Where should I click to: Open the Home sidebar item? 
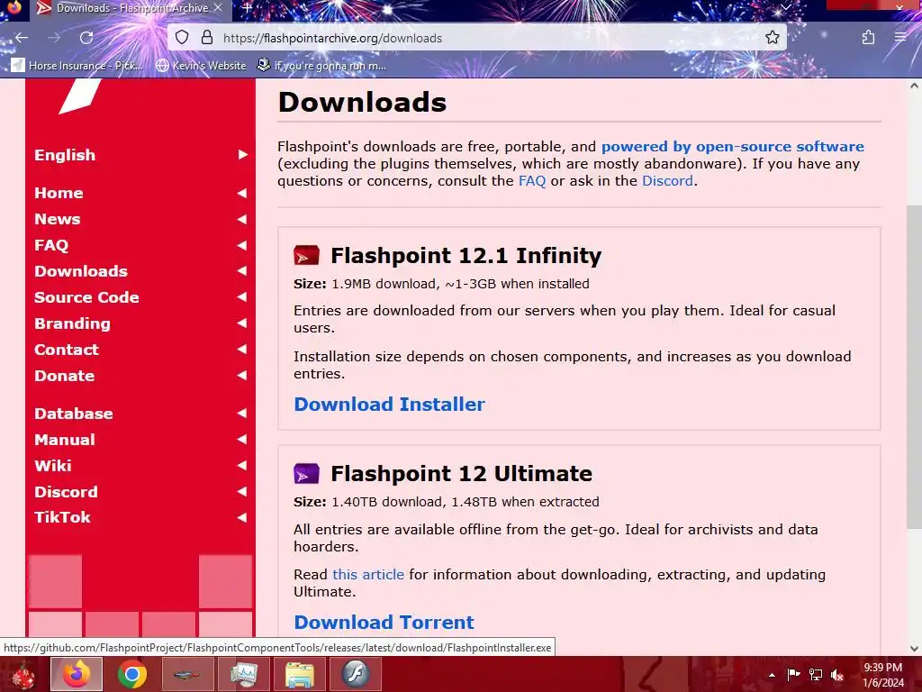[x=140, y=193]
